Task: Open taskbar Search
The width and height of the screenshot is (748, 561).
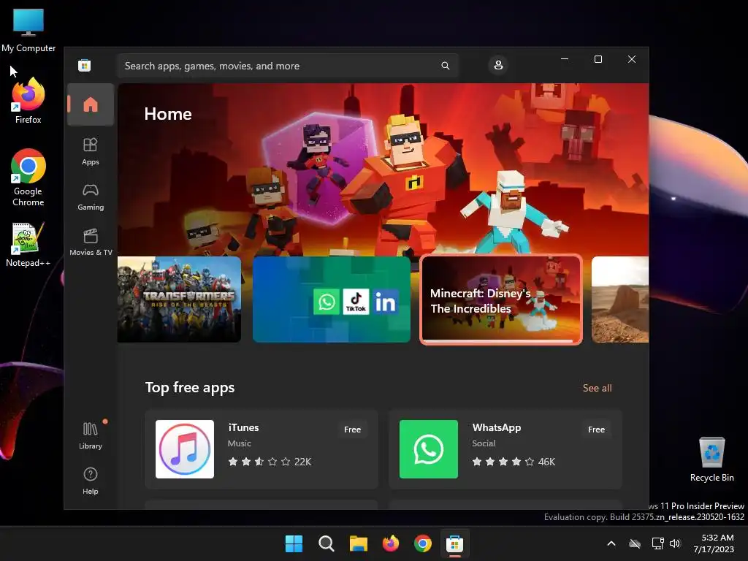Action: click(x=327, y=543)
